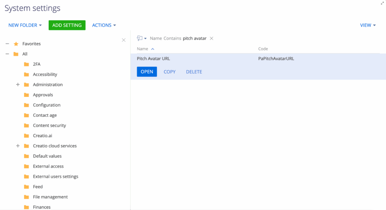Open the New Folder dropdown

coord(25,25)
